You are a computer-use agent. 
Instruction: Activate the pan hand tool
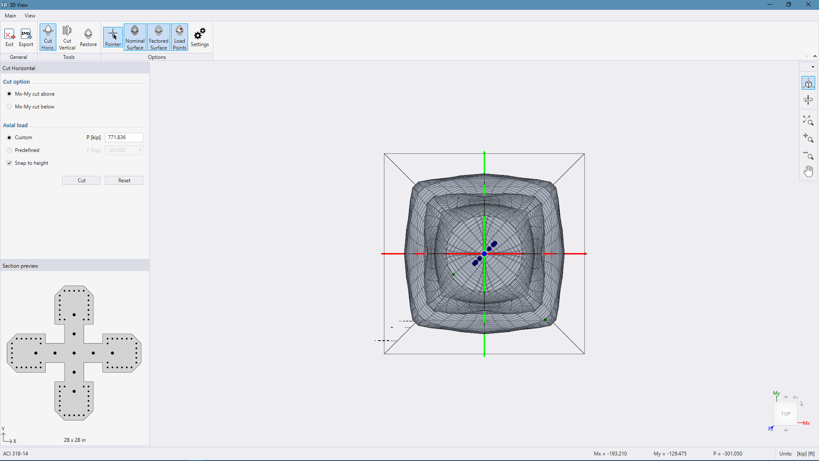(x=808, y=172)
